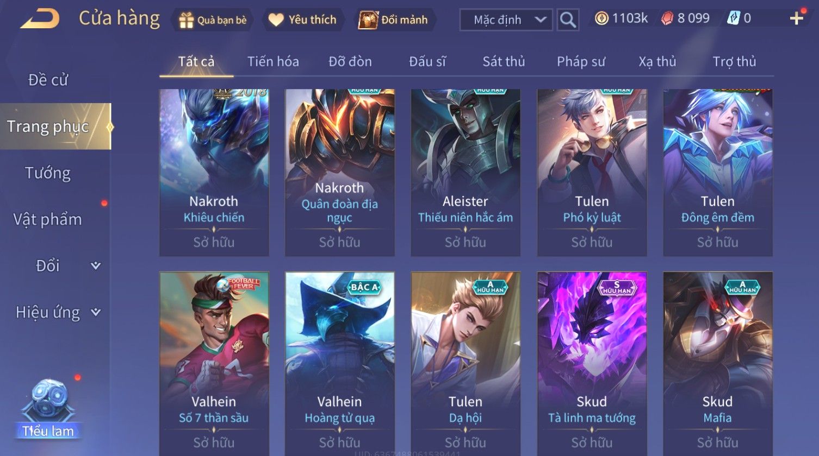This screenshot has height=456, width=819.
Task: Select the Tiến hóa tab
Action: pyautogui.click(x=273, y=62)
